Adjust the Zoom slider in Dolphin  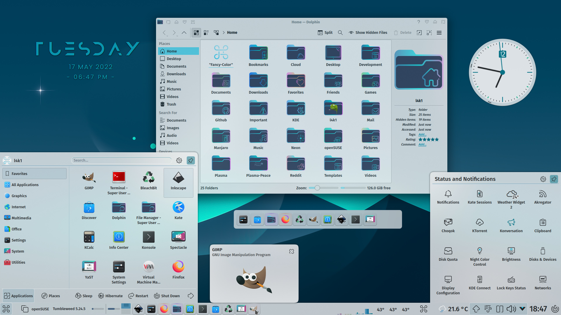click(323, 188)
